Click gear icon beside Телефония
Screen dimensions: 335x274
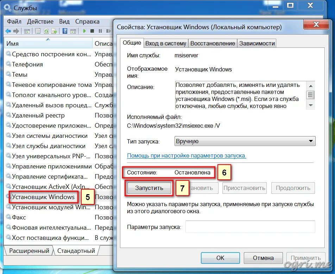pyautogui.click(x=8, y=64)
